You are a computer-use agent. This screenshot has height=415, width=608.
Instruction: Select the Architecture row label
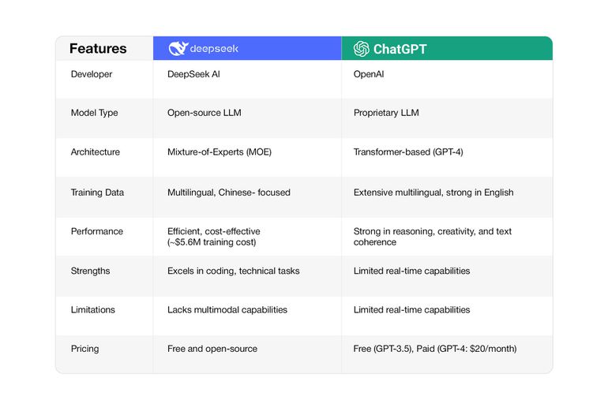click(x=95, y=151)
